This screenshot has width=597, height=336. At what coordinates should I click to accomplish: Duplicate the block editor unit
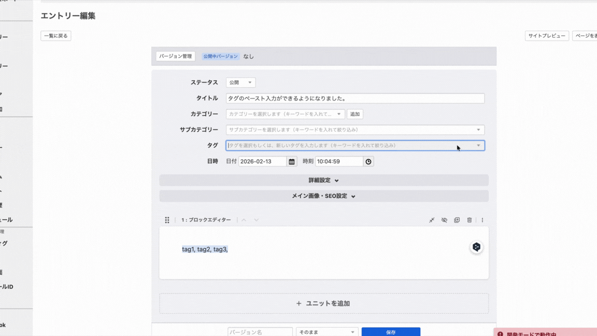pyautogui.click(x=457, y=220)
